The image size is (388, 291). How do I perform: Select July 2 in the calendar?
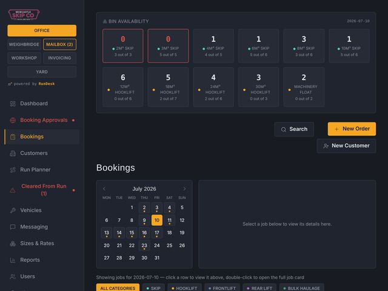coord(144,208)
